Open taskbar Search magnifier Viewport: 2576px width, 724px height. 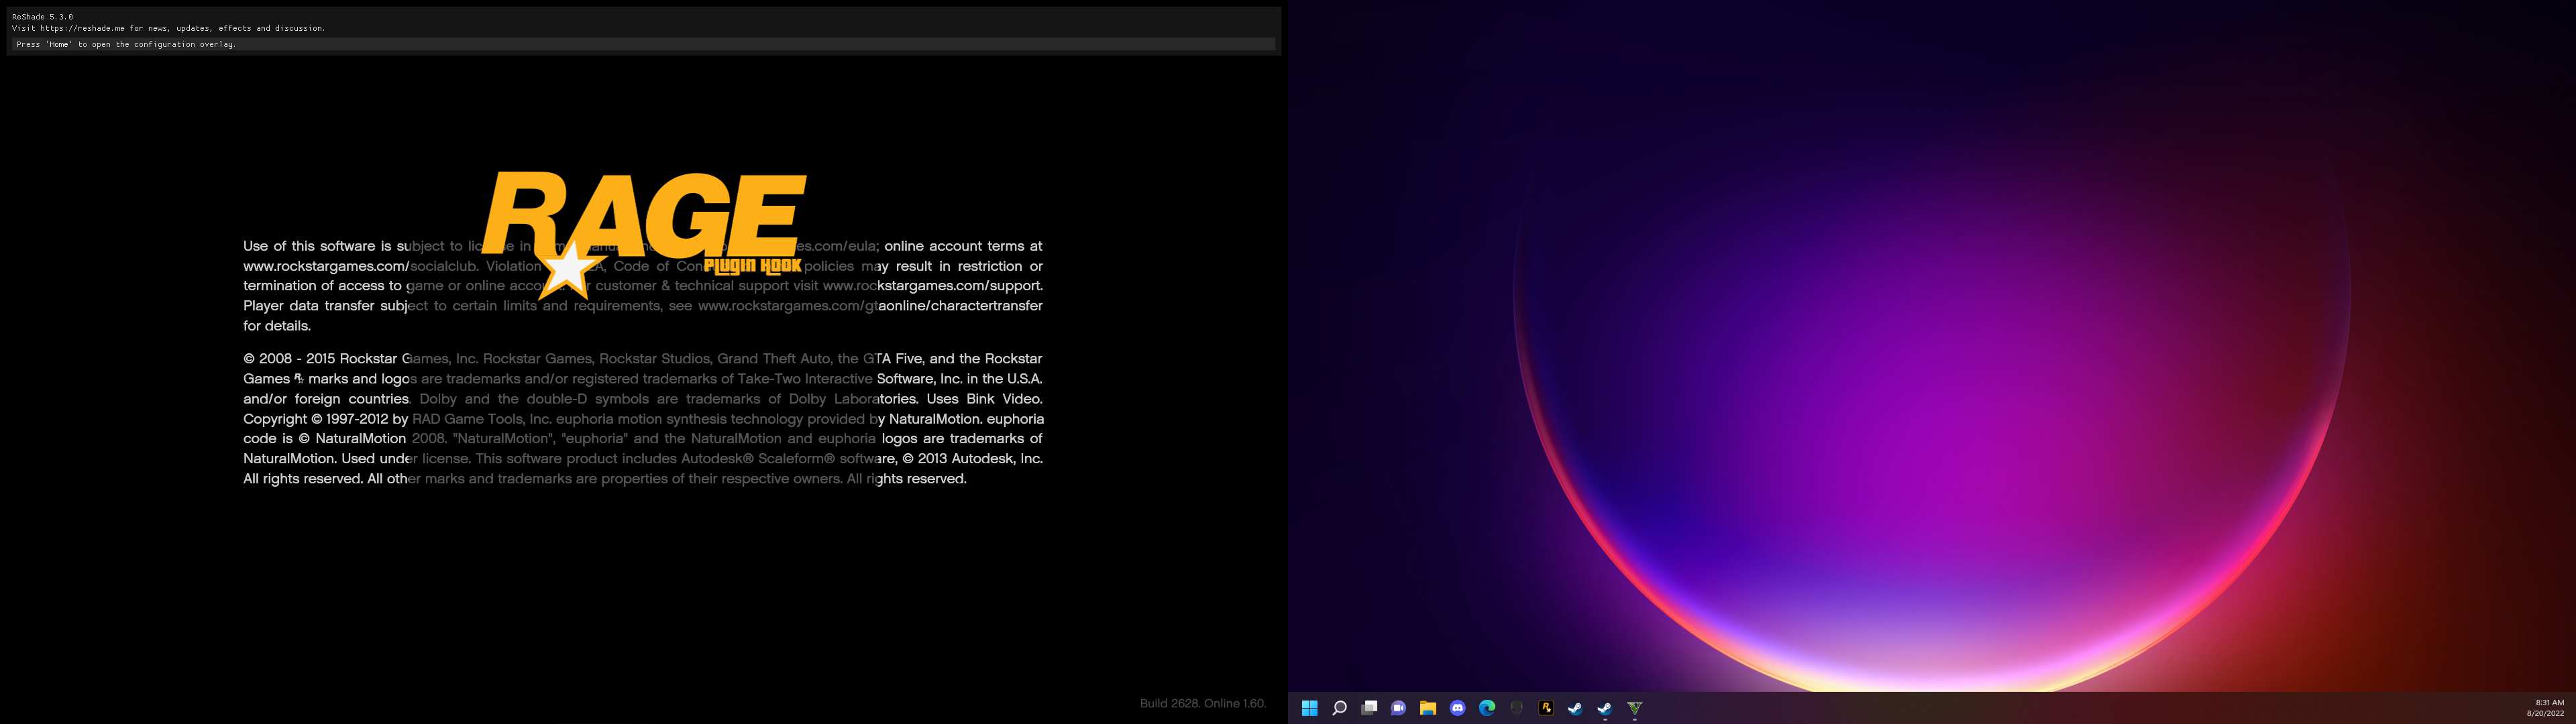1339,708
